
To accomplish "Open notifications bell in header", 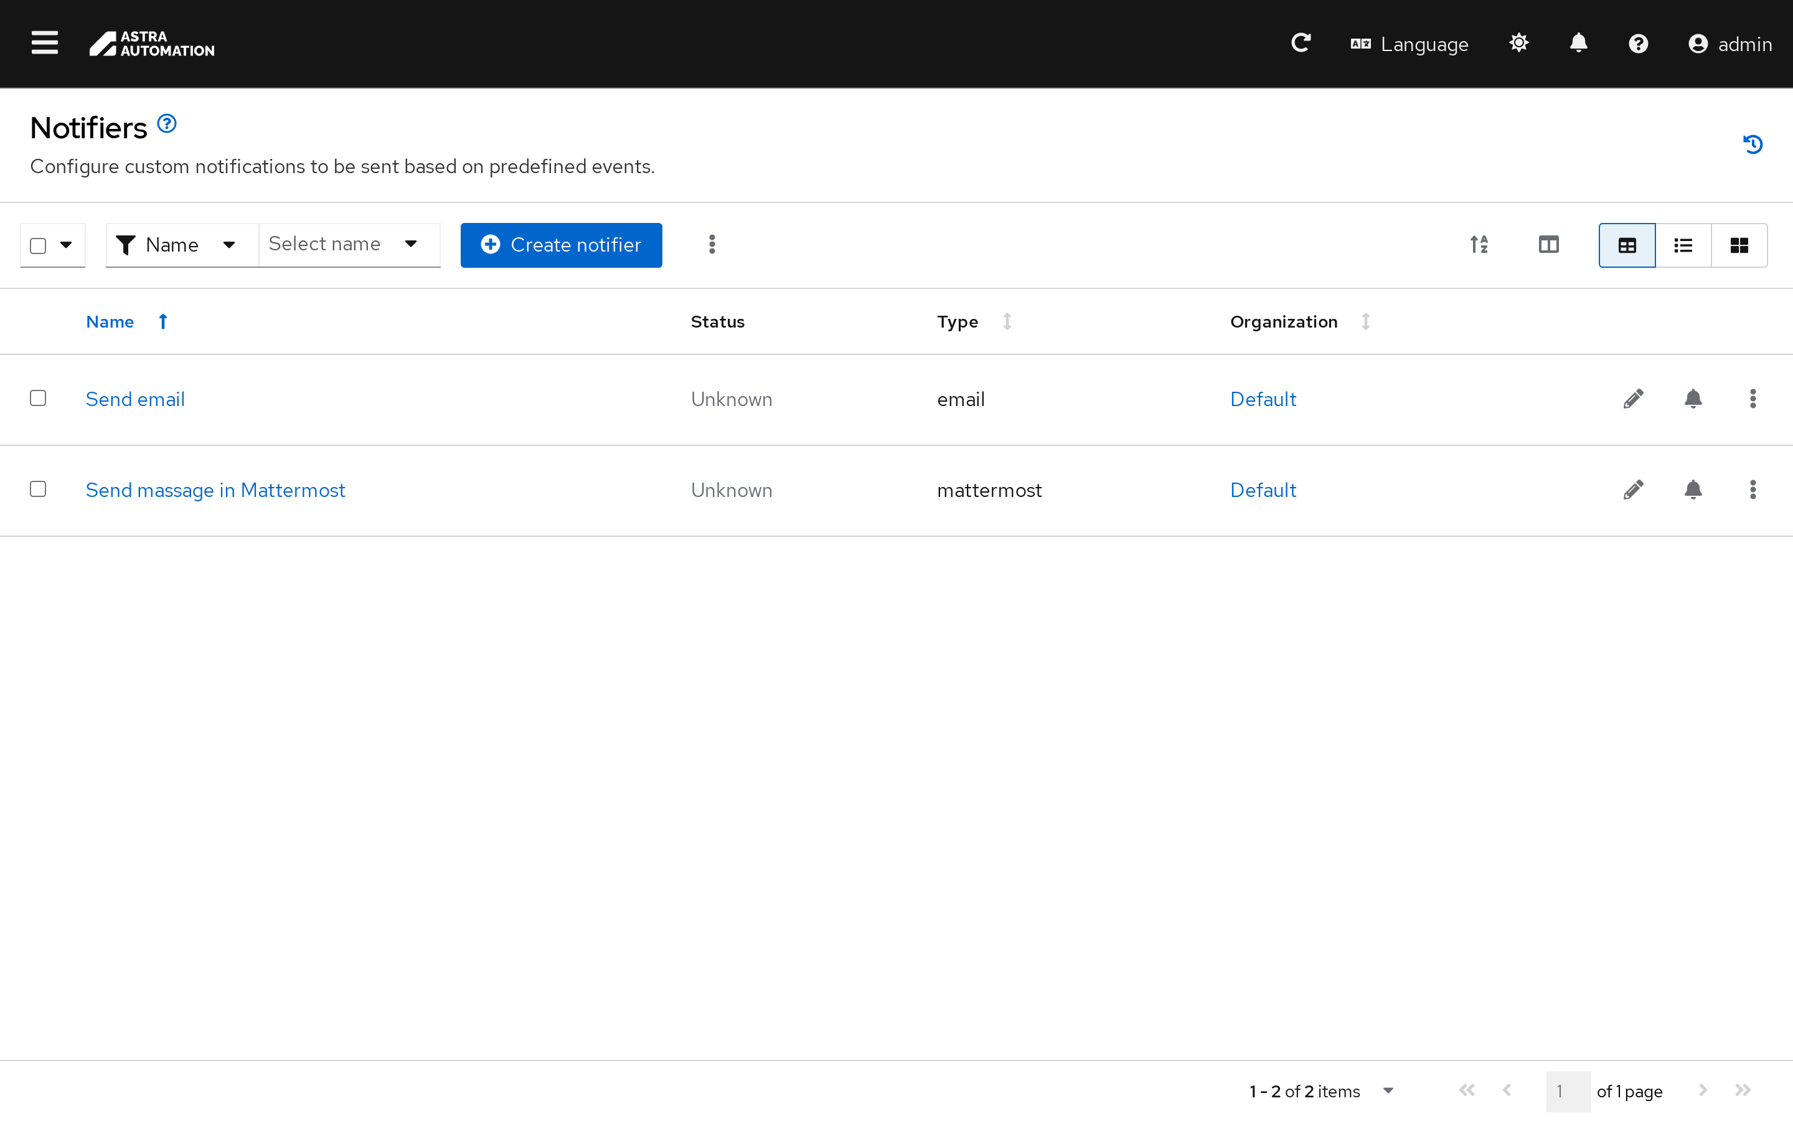I will coord(1578,43).
